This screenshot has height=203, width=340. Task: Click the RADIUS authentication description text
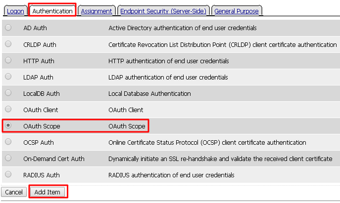(x=171, y=175)
